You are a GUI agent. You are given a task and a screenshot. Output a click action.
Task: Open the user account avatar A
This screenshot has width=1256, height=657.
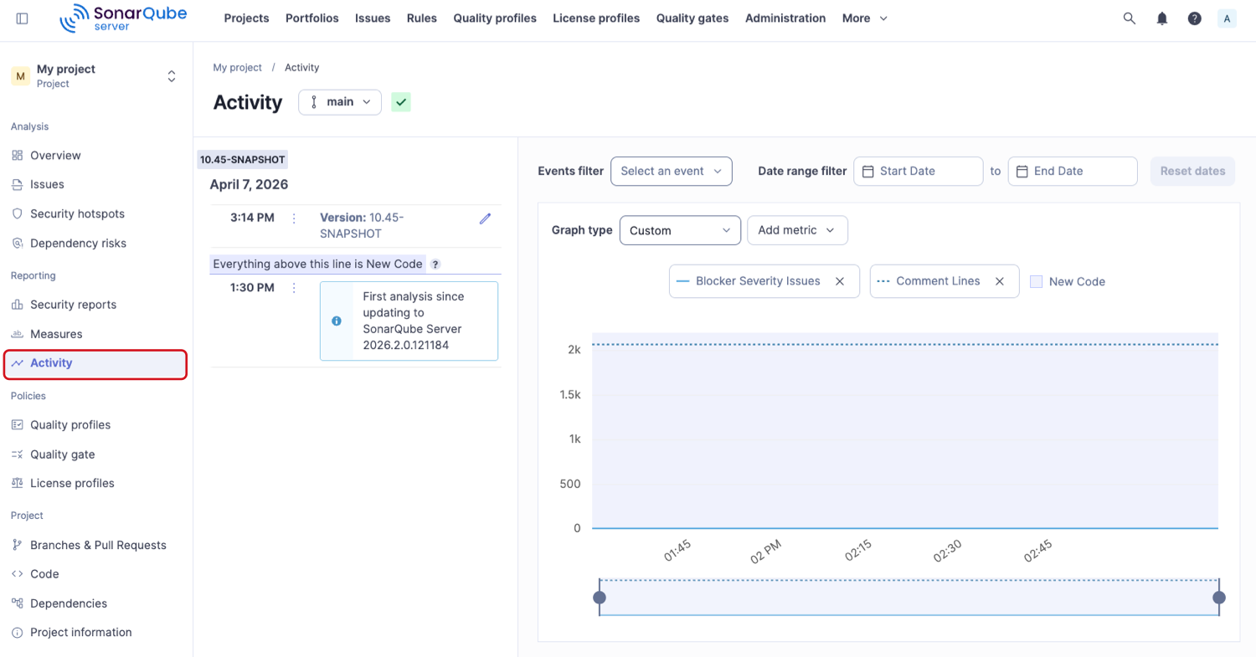pos(1227,18)
